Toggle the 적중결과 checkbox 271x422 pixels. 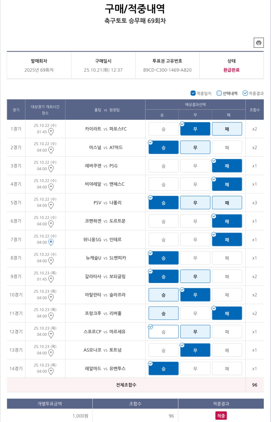245,93
